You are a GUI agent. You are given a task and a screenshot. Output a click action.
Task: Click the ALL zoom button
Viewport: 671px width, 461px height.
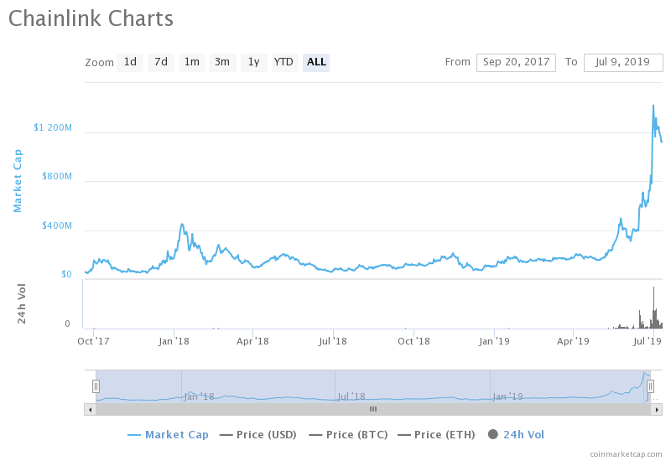pos(316,62)
